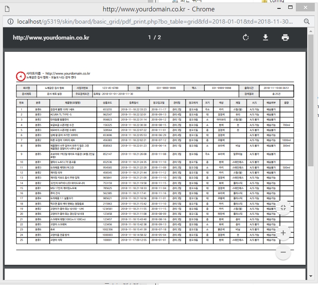319x285 pixels.
Task: Print the document with the printer icon
Action: click(x=285, y=37)
